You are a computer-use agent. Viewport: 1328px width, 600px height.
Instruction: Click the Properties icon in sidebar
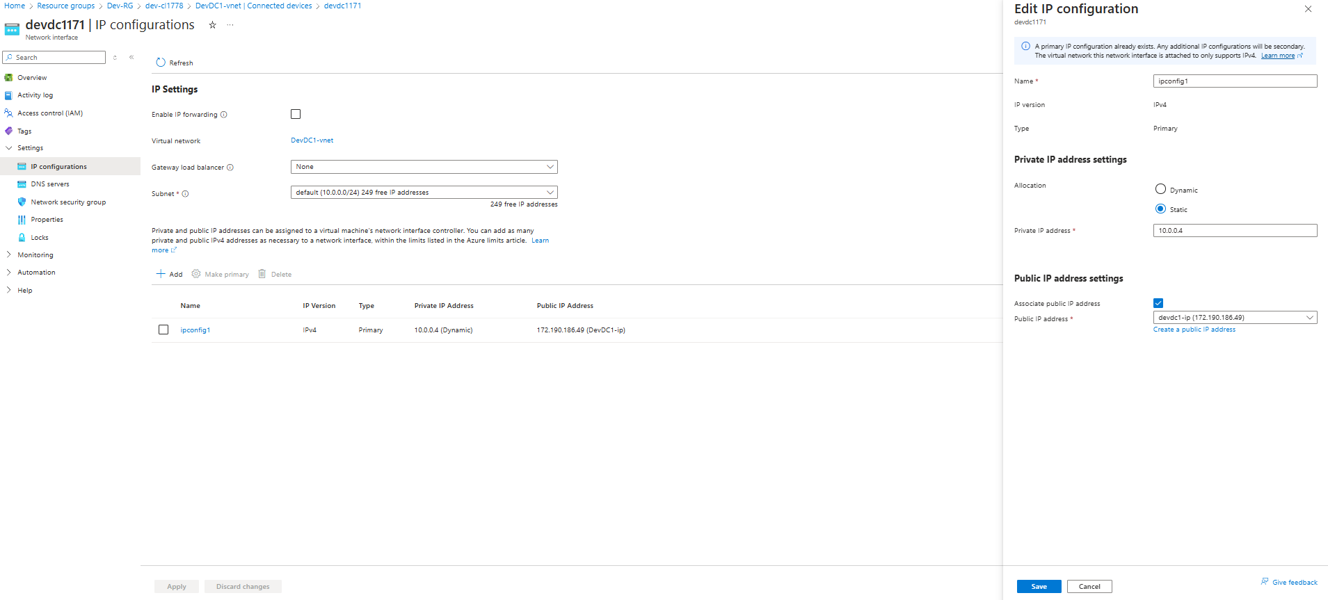pos(22,220)
